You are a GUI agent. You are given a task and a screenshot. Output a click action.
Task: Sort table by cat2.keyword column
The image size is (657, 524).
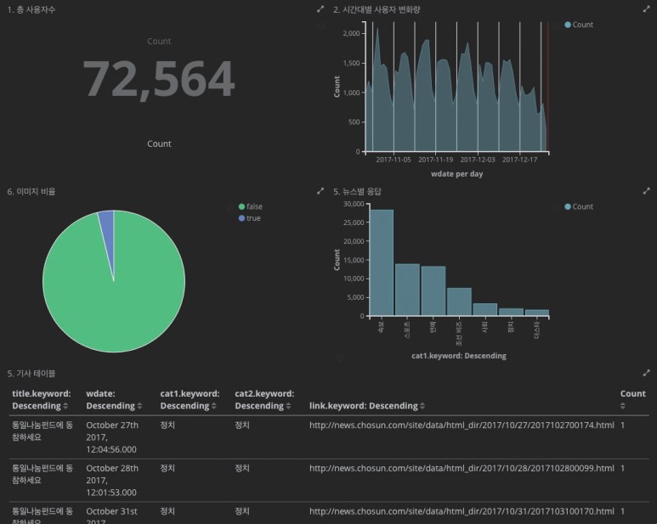tap(289, 406)
